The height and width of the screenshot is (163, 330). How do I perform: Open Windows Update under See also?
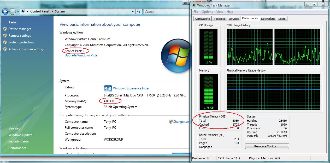click(20, 135)
